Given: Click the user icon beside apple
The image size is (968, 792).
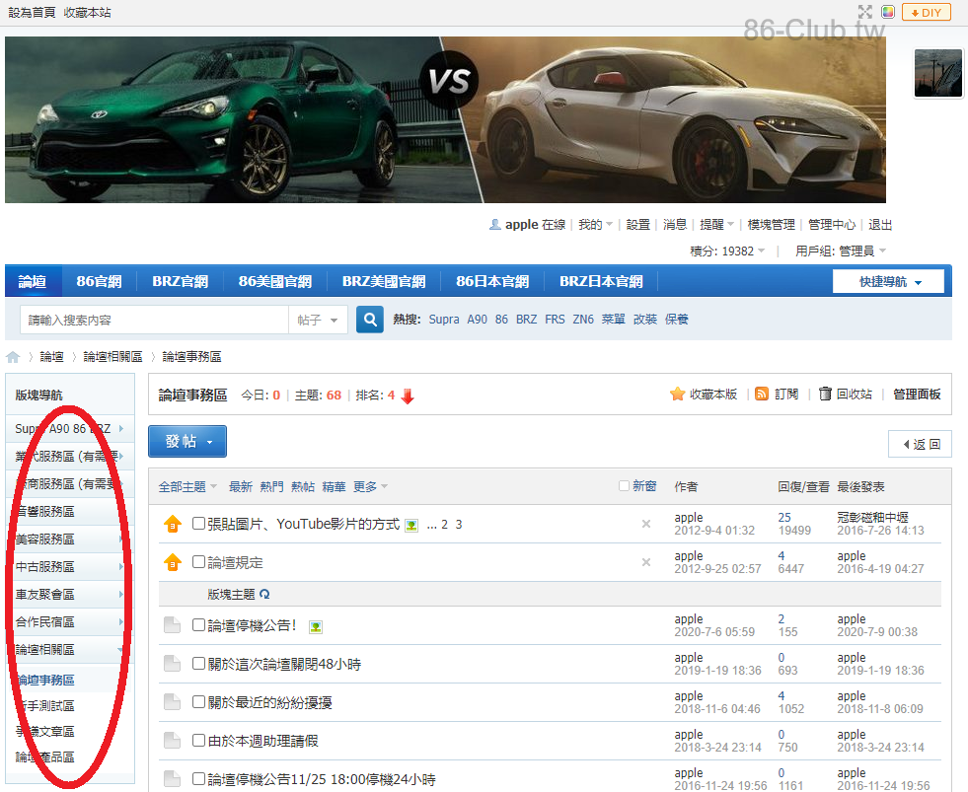Looking at the screenshot, I should (x=495, y=224).
